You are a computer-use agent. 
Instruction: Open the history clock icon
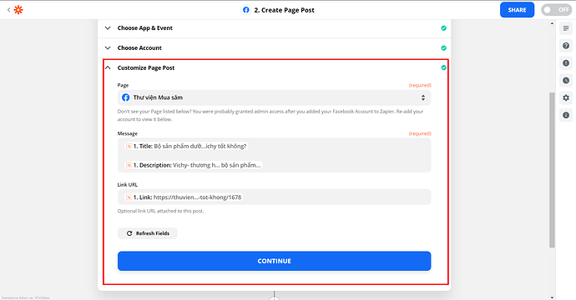(x=566, y=80)
